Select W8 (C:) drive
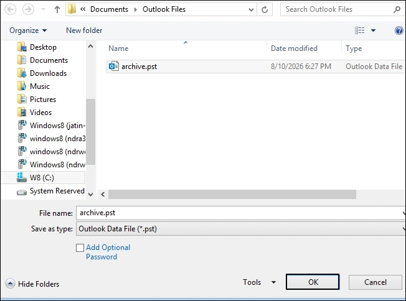This screenshot has width=406, height=301. (x=42, y=178)
